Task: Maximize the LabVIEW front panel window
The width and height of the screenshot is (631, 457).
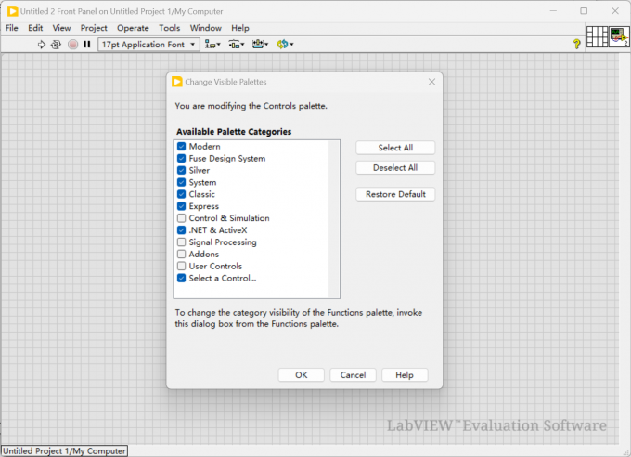Action: click(x=584, y=11)
